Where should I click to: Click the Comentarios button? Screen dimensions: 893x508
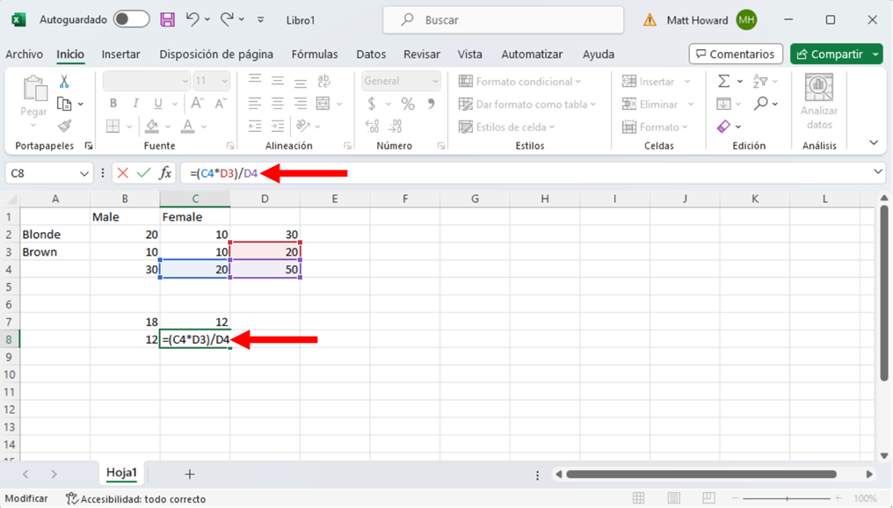[x=736, y=54]
